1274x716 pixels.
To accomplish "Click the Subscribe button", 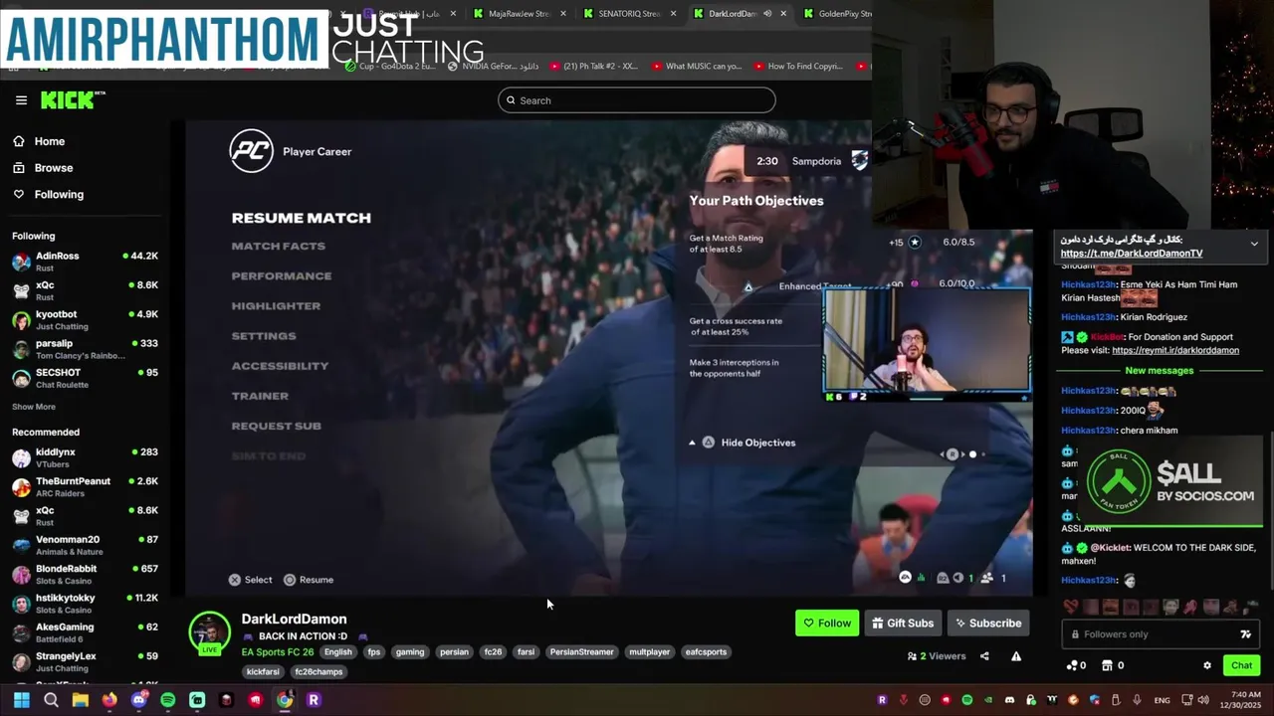I will [988, 624].
